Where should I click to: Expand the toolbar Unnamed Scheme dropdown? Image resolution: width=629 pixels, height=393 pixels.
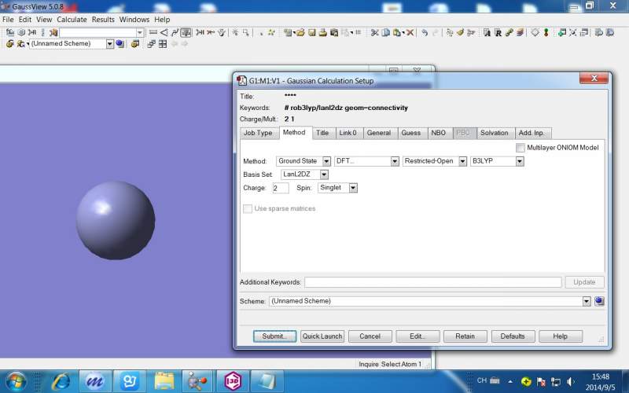110,44
